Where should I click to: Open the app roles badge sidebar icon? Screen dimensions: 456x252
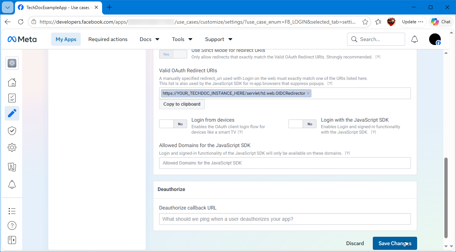pyautogui.click(x=12, y=167)
